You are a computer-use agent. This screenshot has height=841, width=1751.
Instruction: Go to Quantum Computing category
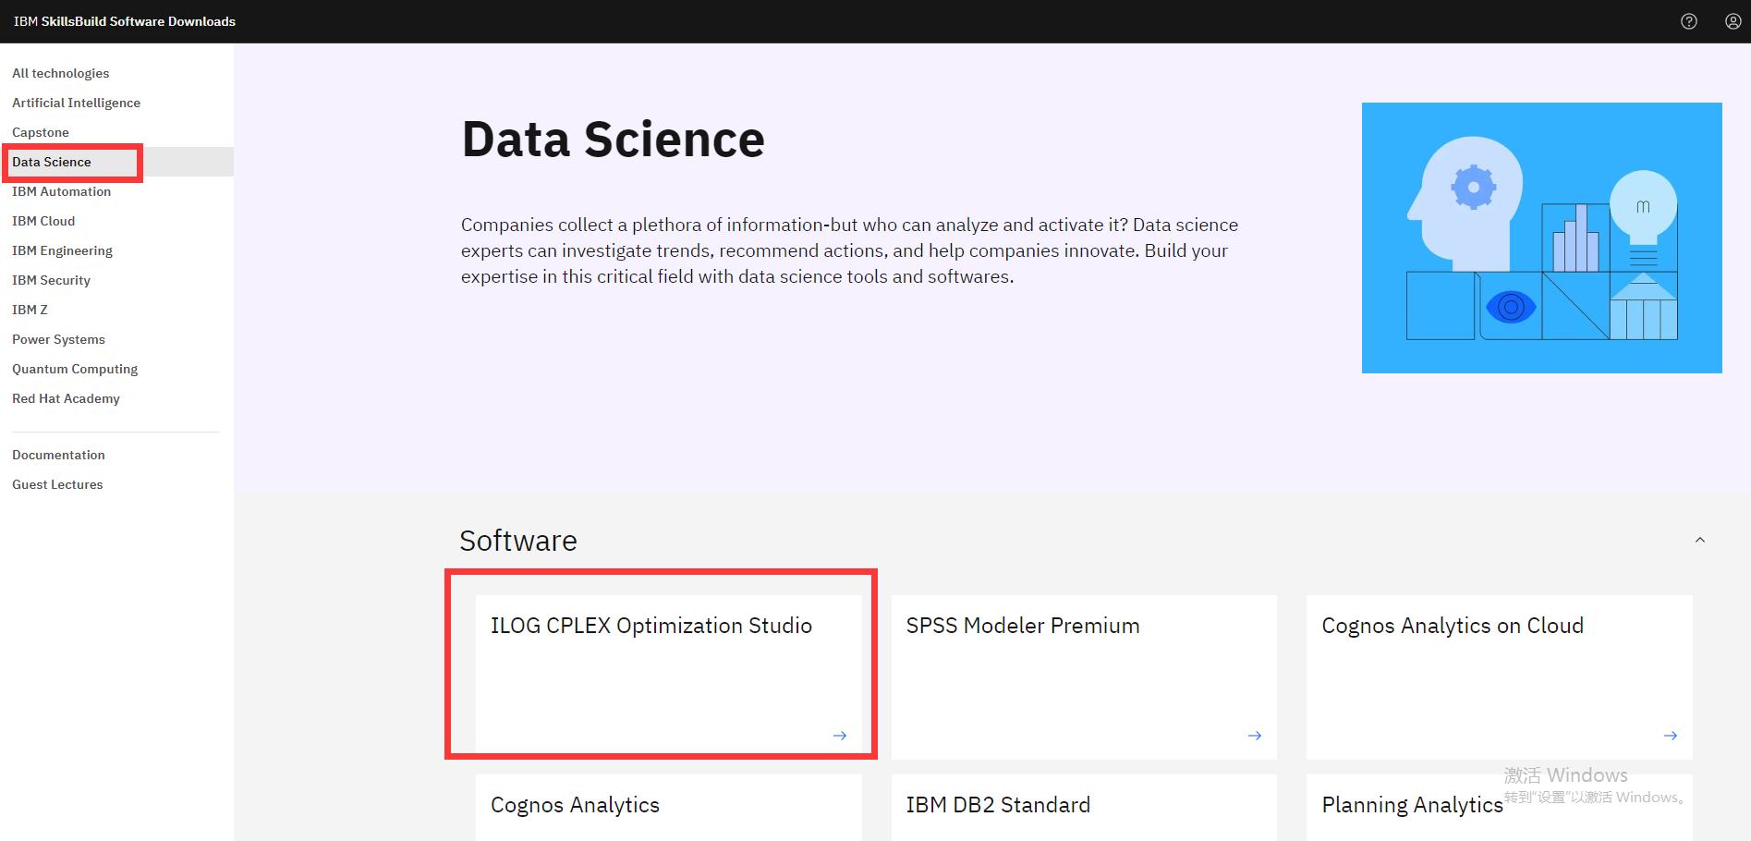(x=75, y=369)
